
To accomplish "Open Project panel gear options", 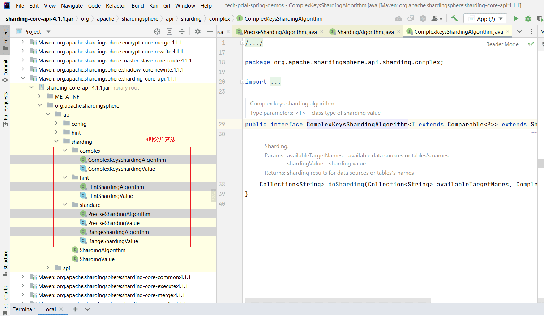I will click(x=197, y=32).
